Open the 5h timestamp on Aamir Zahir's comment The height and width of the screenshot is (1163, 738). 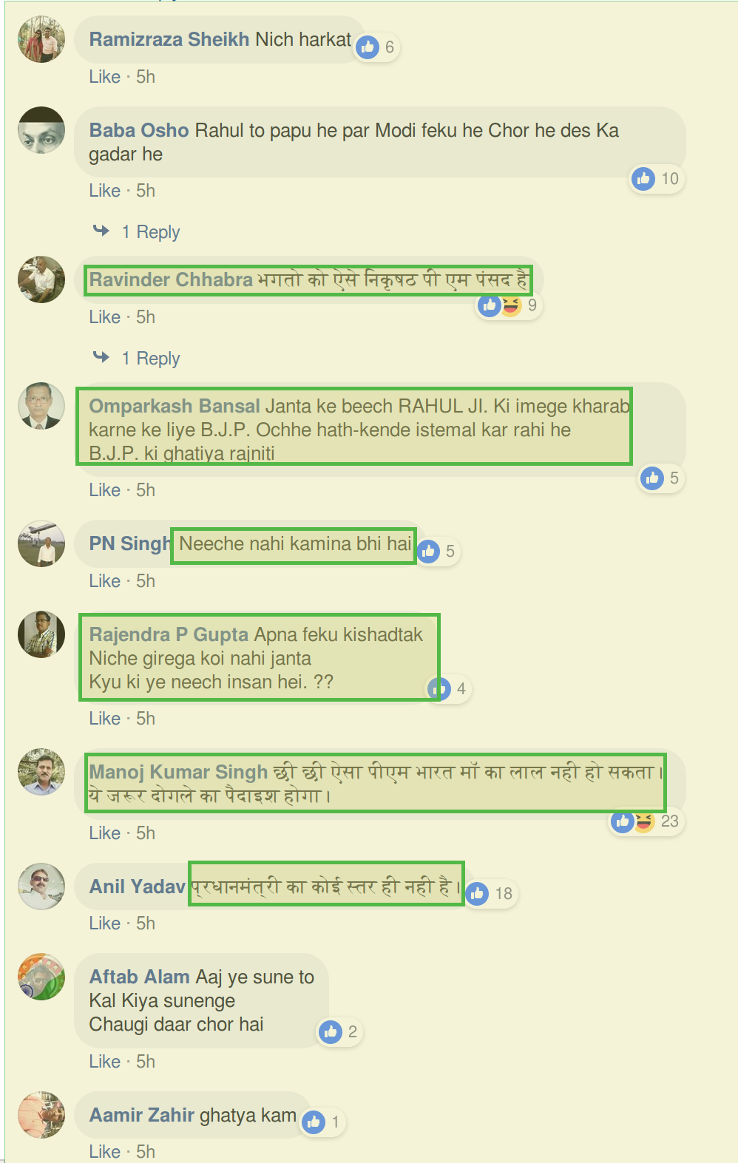click(x=146, y=1152)
